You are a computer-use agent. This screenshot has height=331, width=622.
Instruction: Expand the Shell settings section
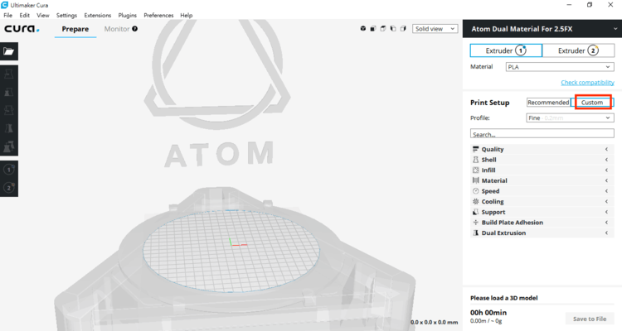pyautogui.click(x=542, y=160)
